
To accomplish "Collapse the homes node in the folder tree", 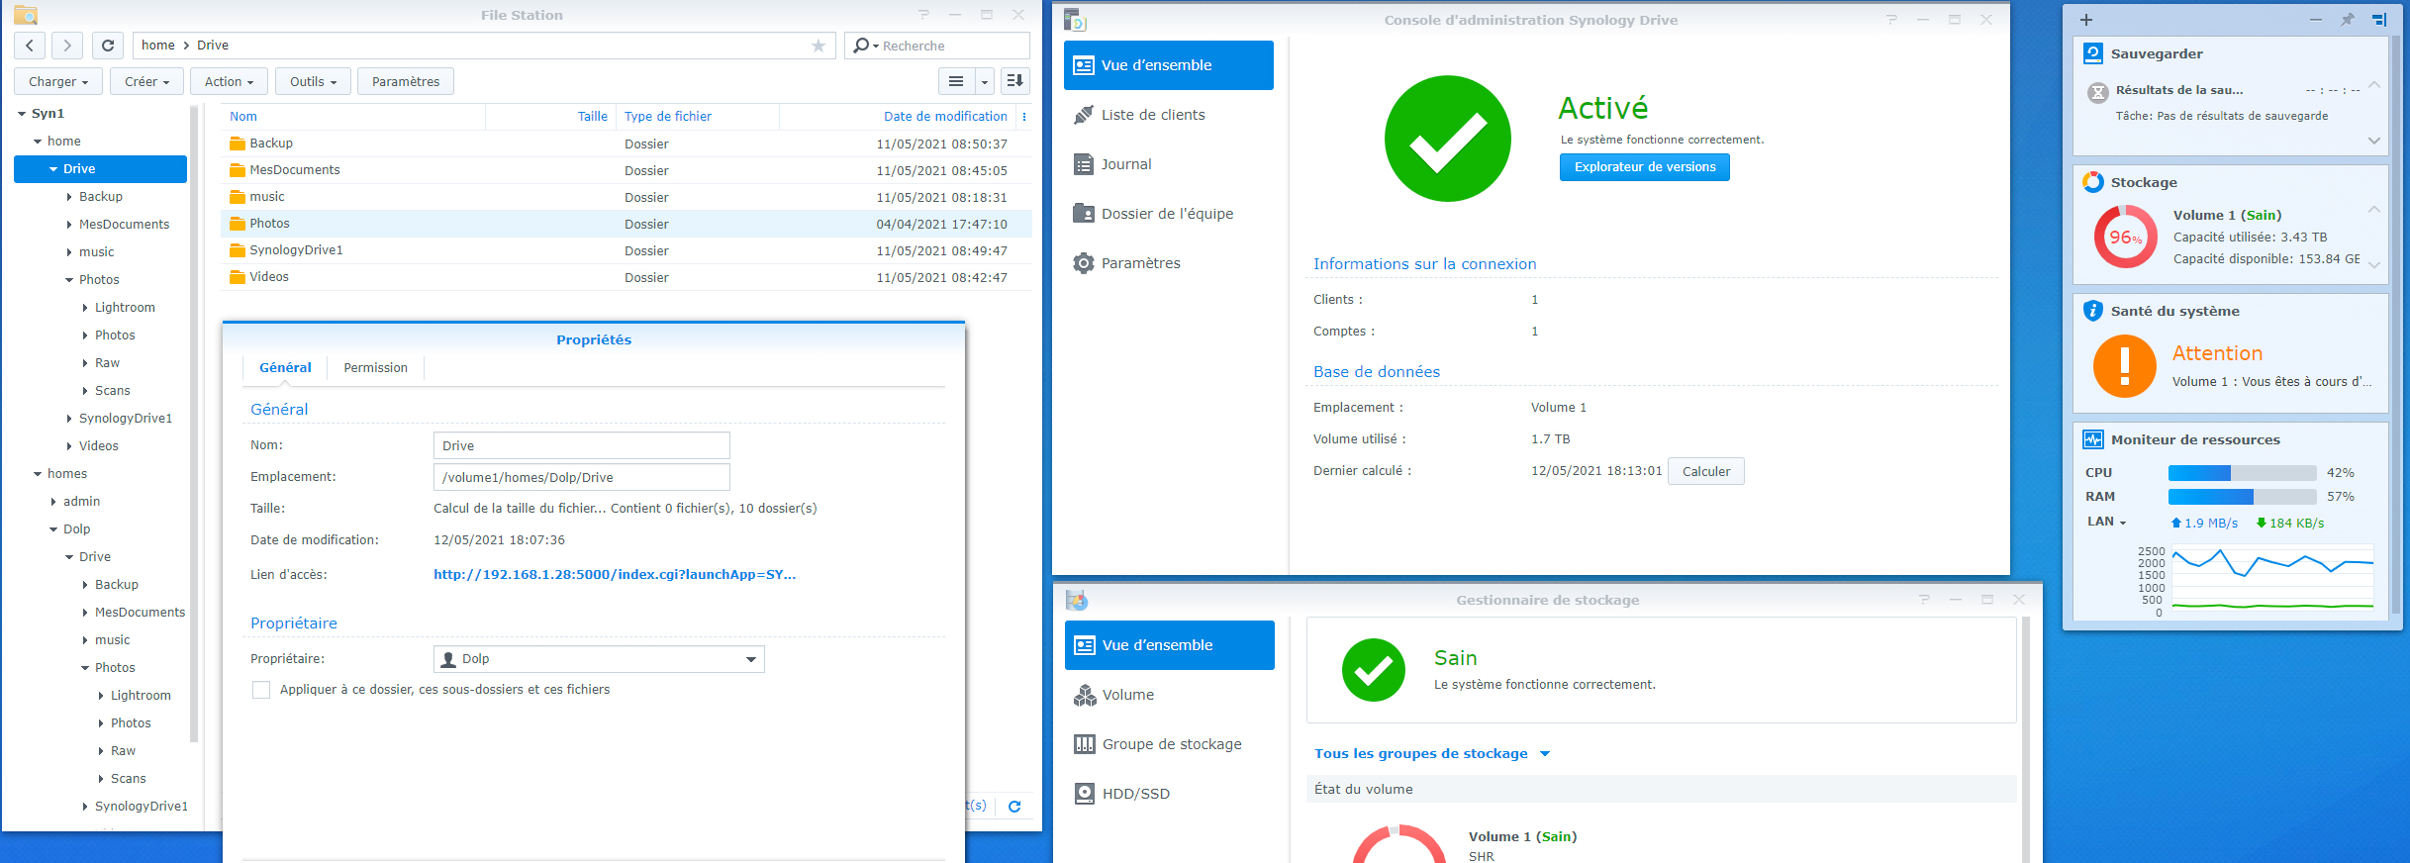I will coord(38,474).
